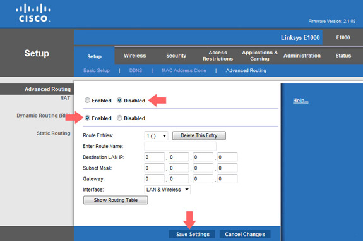Viewport: 363px width, 241px height.
Task: Open the Basic Setup sub-tab
Action: (97, 70)
